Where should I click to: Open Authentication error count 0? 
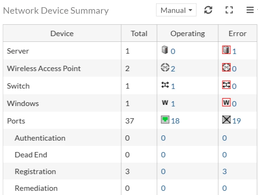click(225, 138)
